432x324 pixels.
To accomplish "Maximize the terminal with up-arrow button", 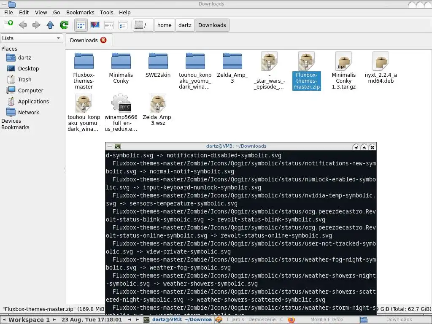I will [x=364, y=147].
